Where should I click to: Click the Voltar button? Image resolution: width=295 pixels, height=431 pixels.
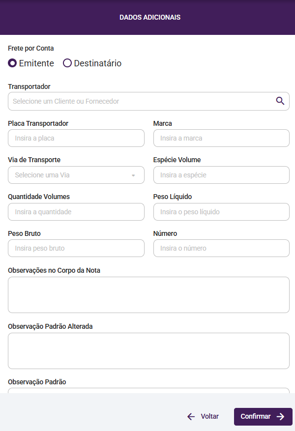[203, 417]
